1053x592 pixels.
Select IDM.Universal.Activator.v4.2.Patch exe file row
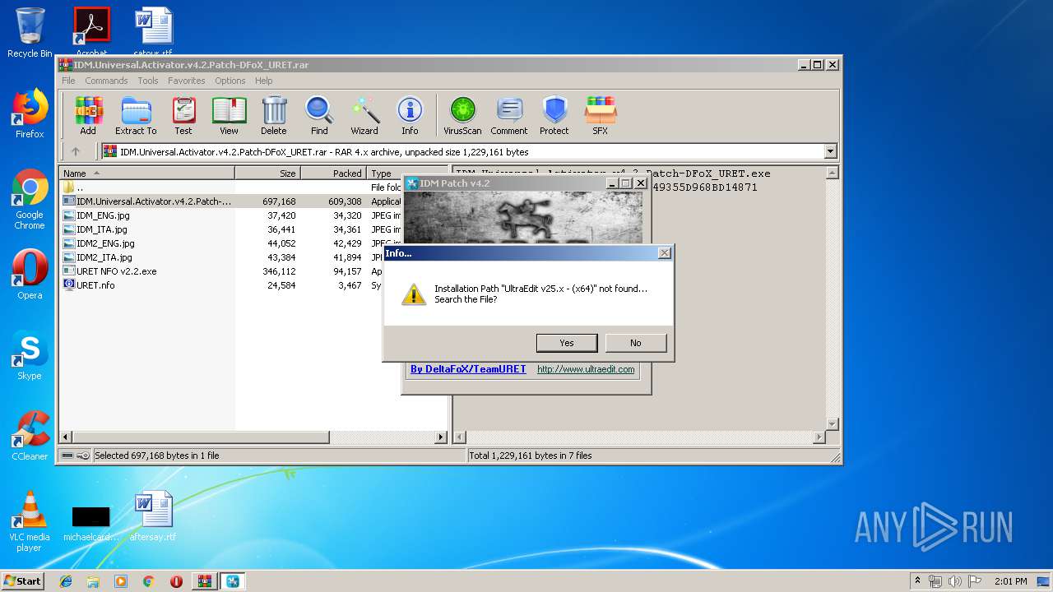pyautogui.click(x=230, y=201)
